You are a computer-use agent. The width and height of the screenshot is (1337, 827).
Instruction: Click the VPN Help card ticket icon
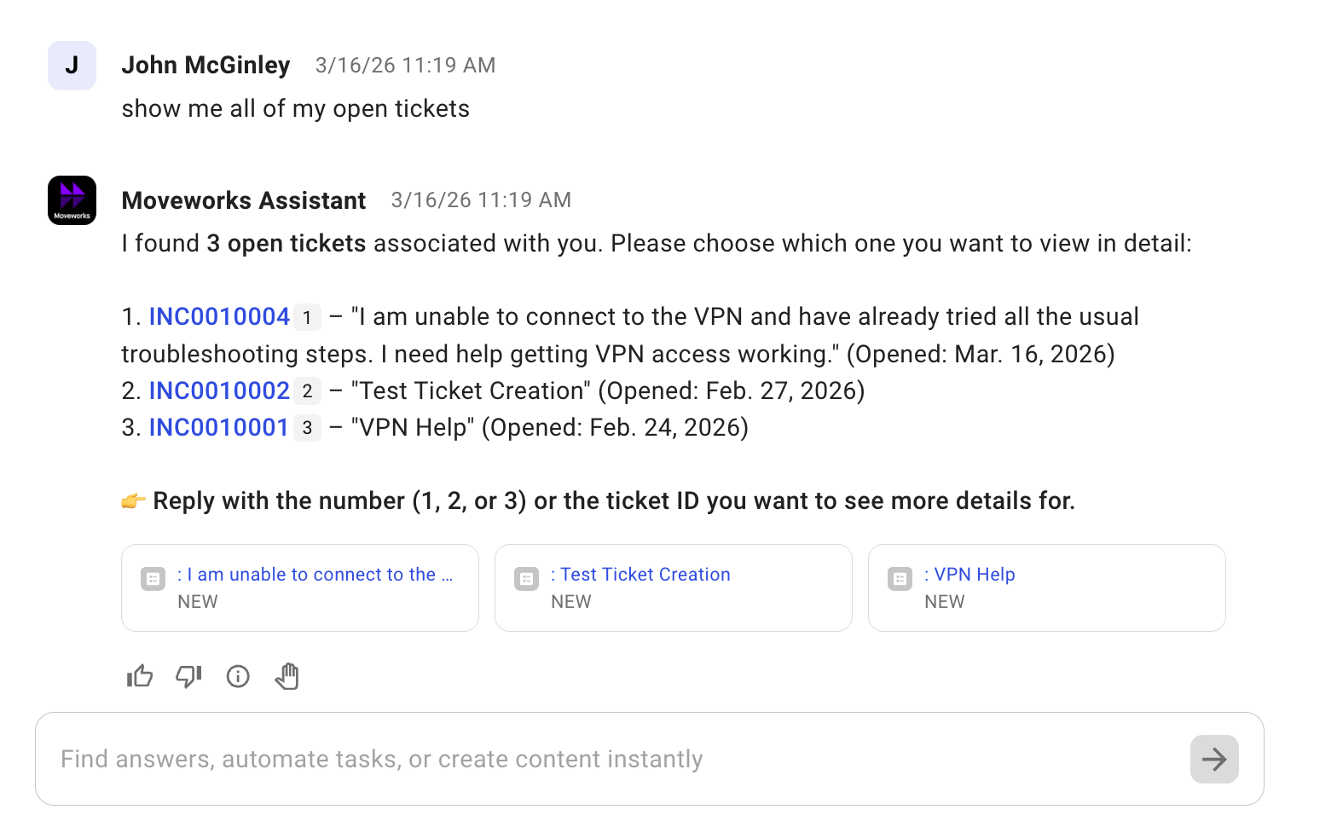(900, 579)
